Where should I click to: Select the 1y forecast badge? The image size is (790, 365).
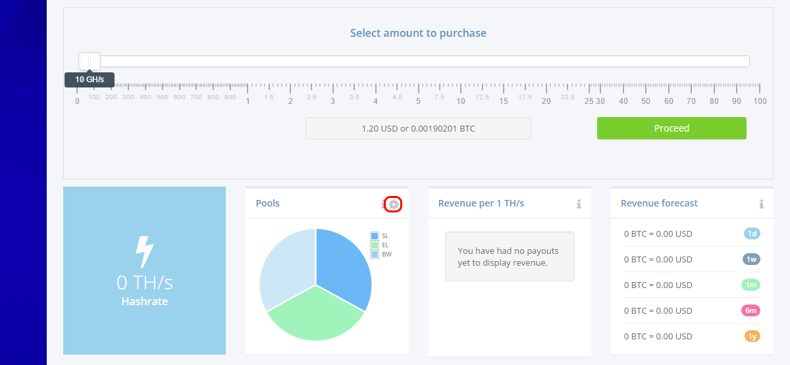(752, 336)
